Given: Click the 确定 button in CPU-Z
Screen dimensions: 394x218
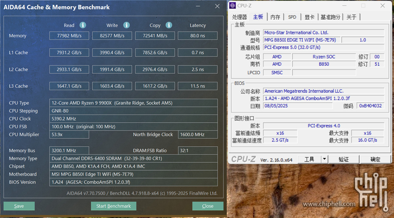Looking at the screenshot, I should (375, 159).
